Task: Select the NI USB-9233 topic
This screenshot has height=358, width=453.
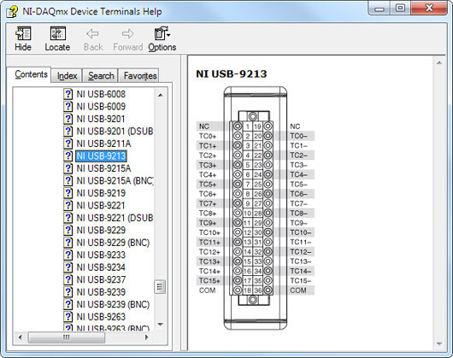Action: click(101, 255)
